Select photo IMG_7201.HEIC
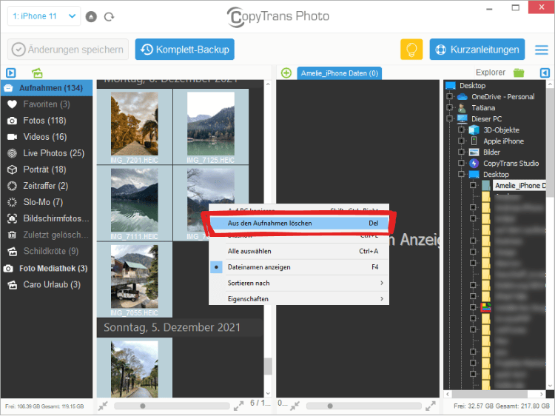This screenshot has height=416, width=555. coord(135,127)
